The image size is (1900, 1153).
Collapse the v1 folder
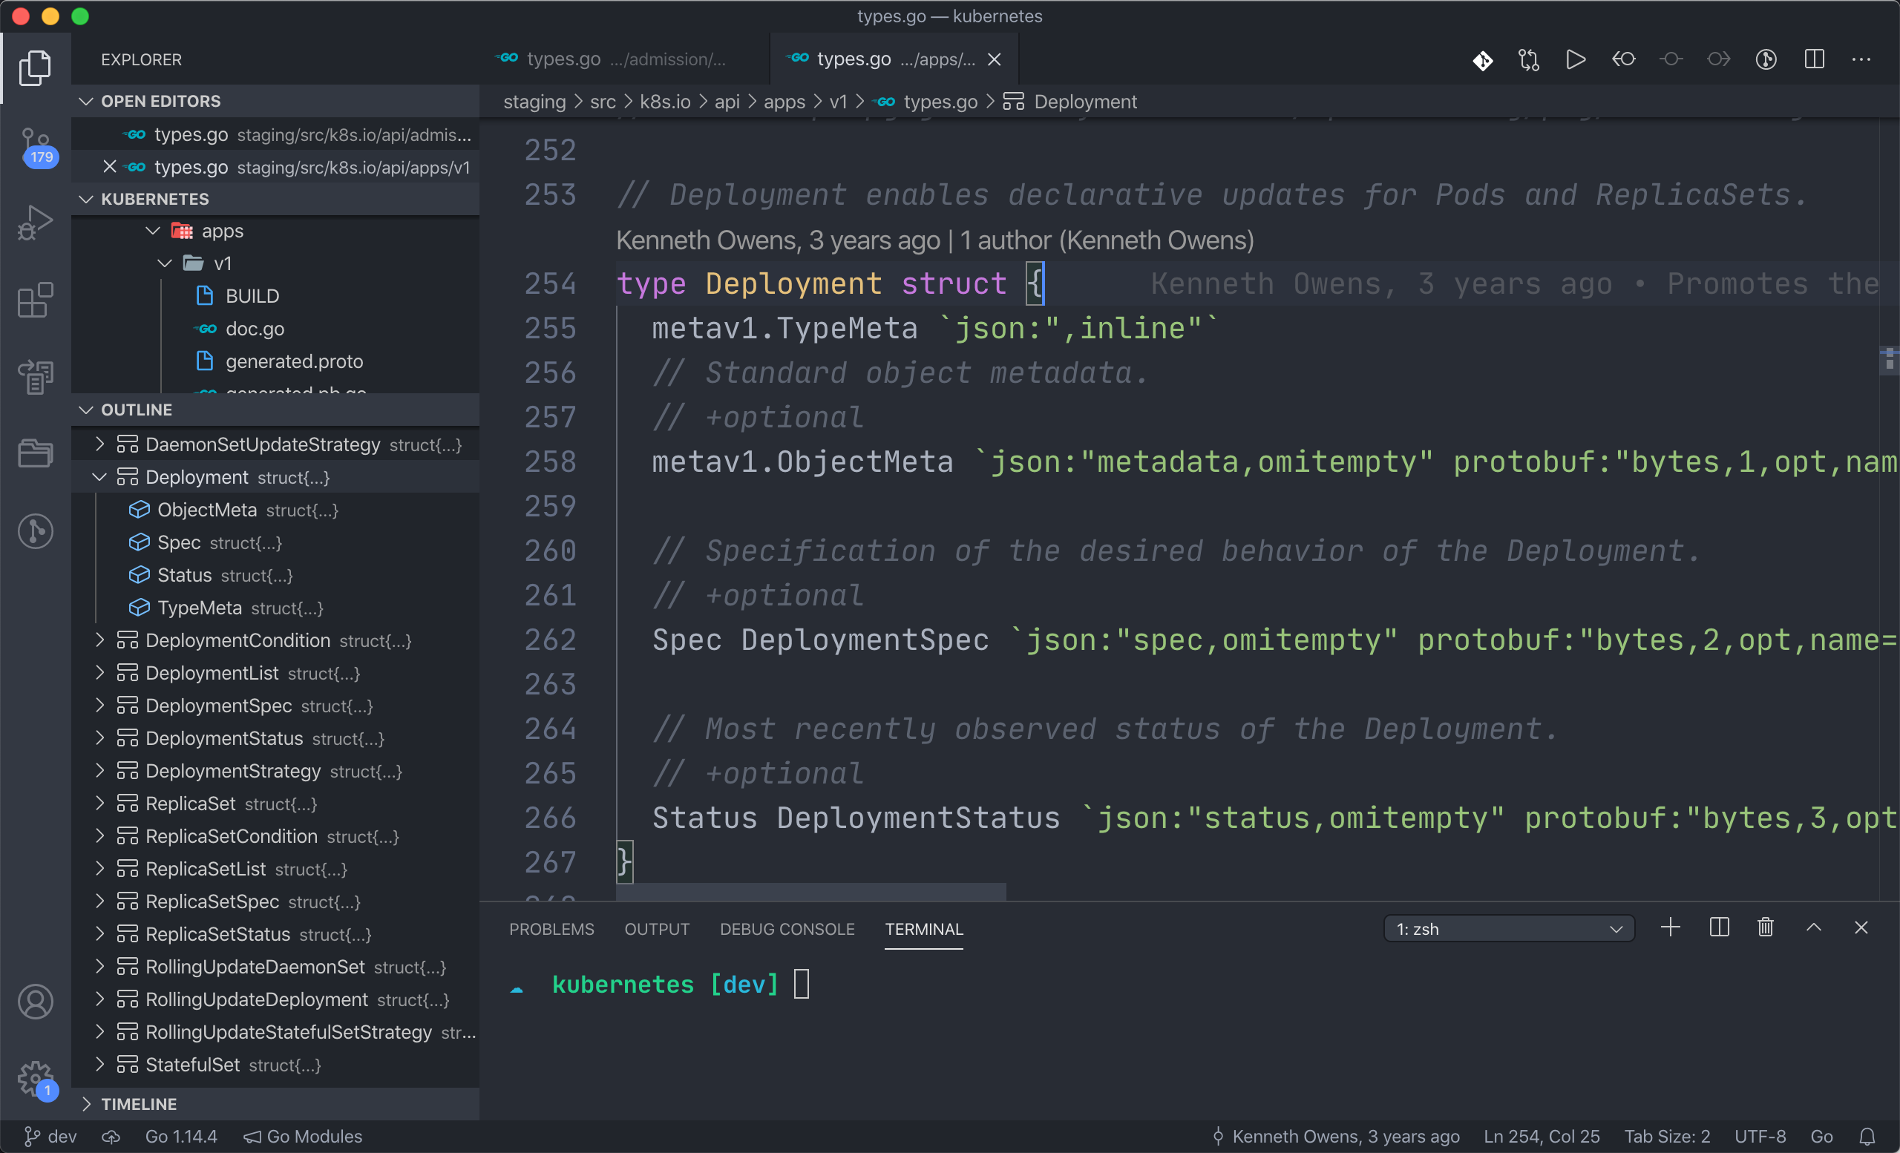[164, 263]
